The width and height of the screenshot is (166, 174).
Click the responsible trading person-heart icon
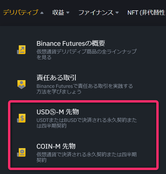click(21, 84)
